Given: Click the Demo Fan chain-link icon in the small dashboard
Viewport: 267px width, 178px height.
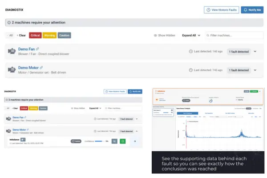Looking at the screenshot, I should pos(25,117).
